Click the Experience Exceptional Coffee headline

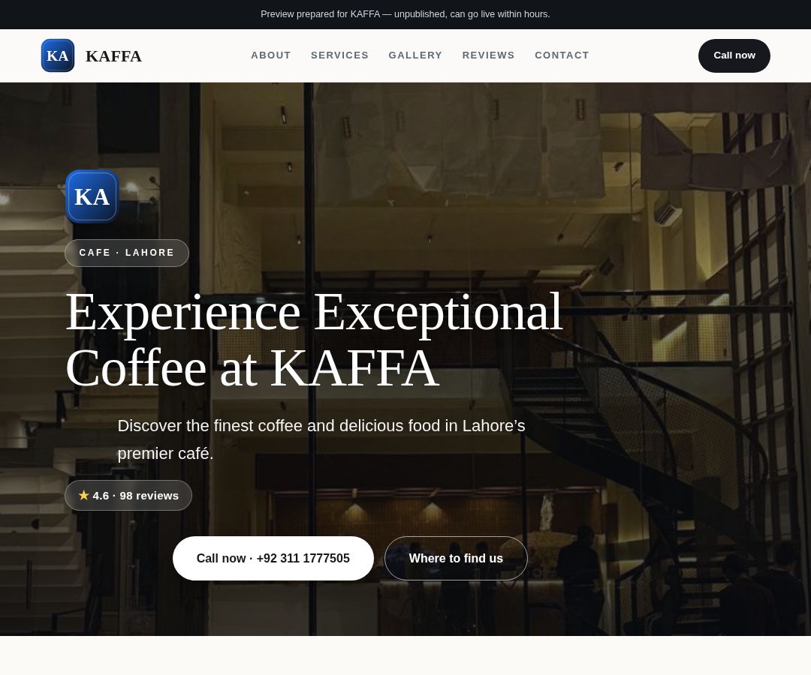tap(314, 340)
